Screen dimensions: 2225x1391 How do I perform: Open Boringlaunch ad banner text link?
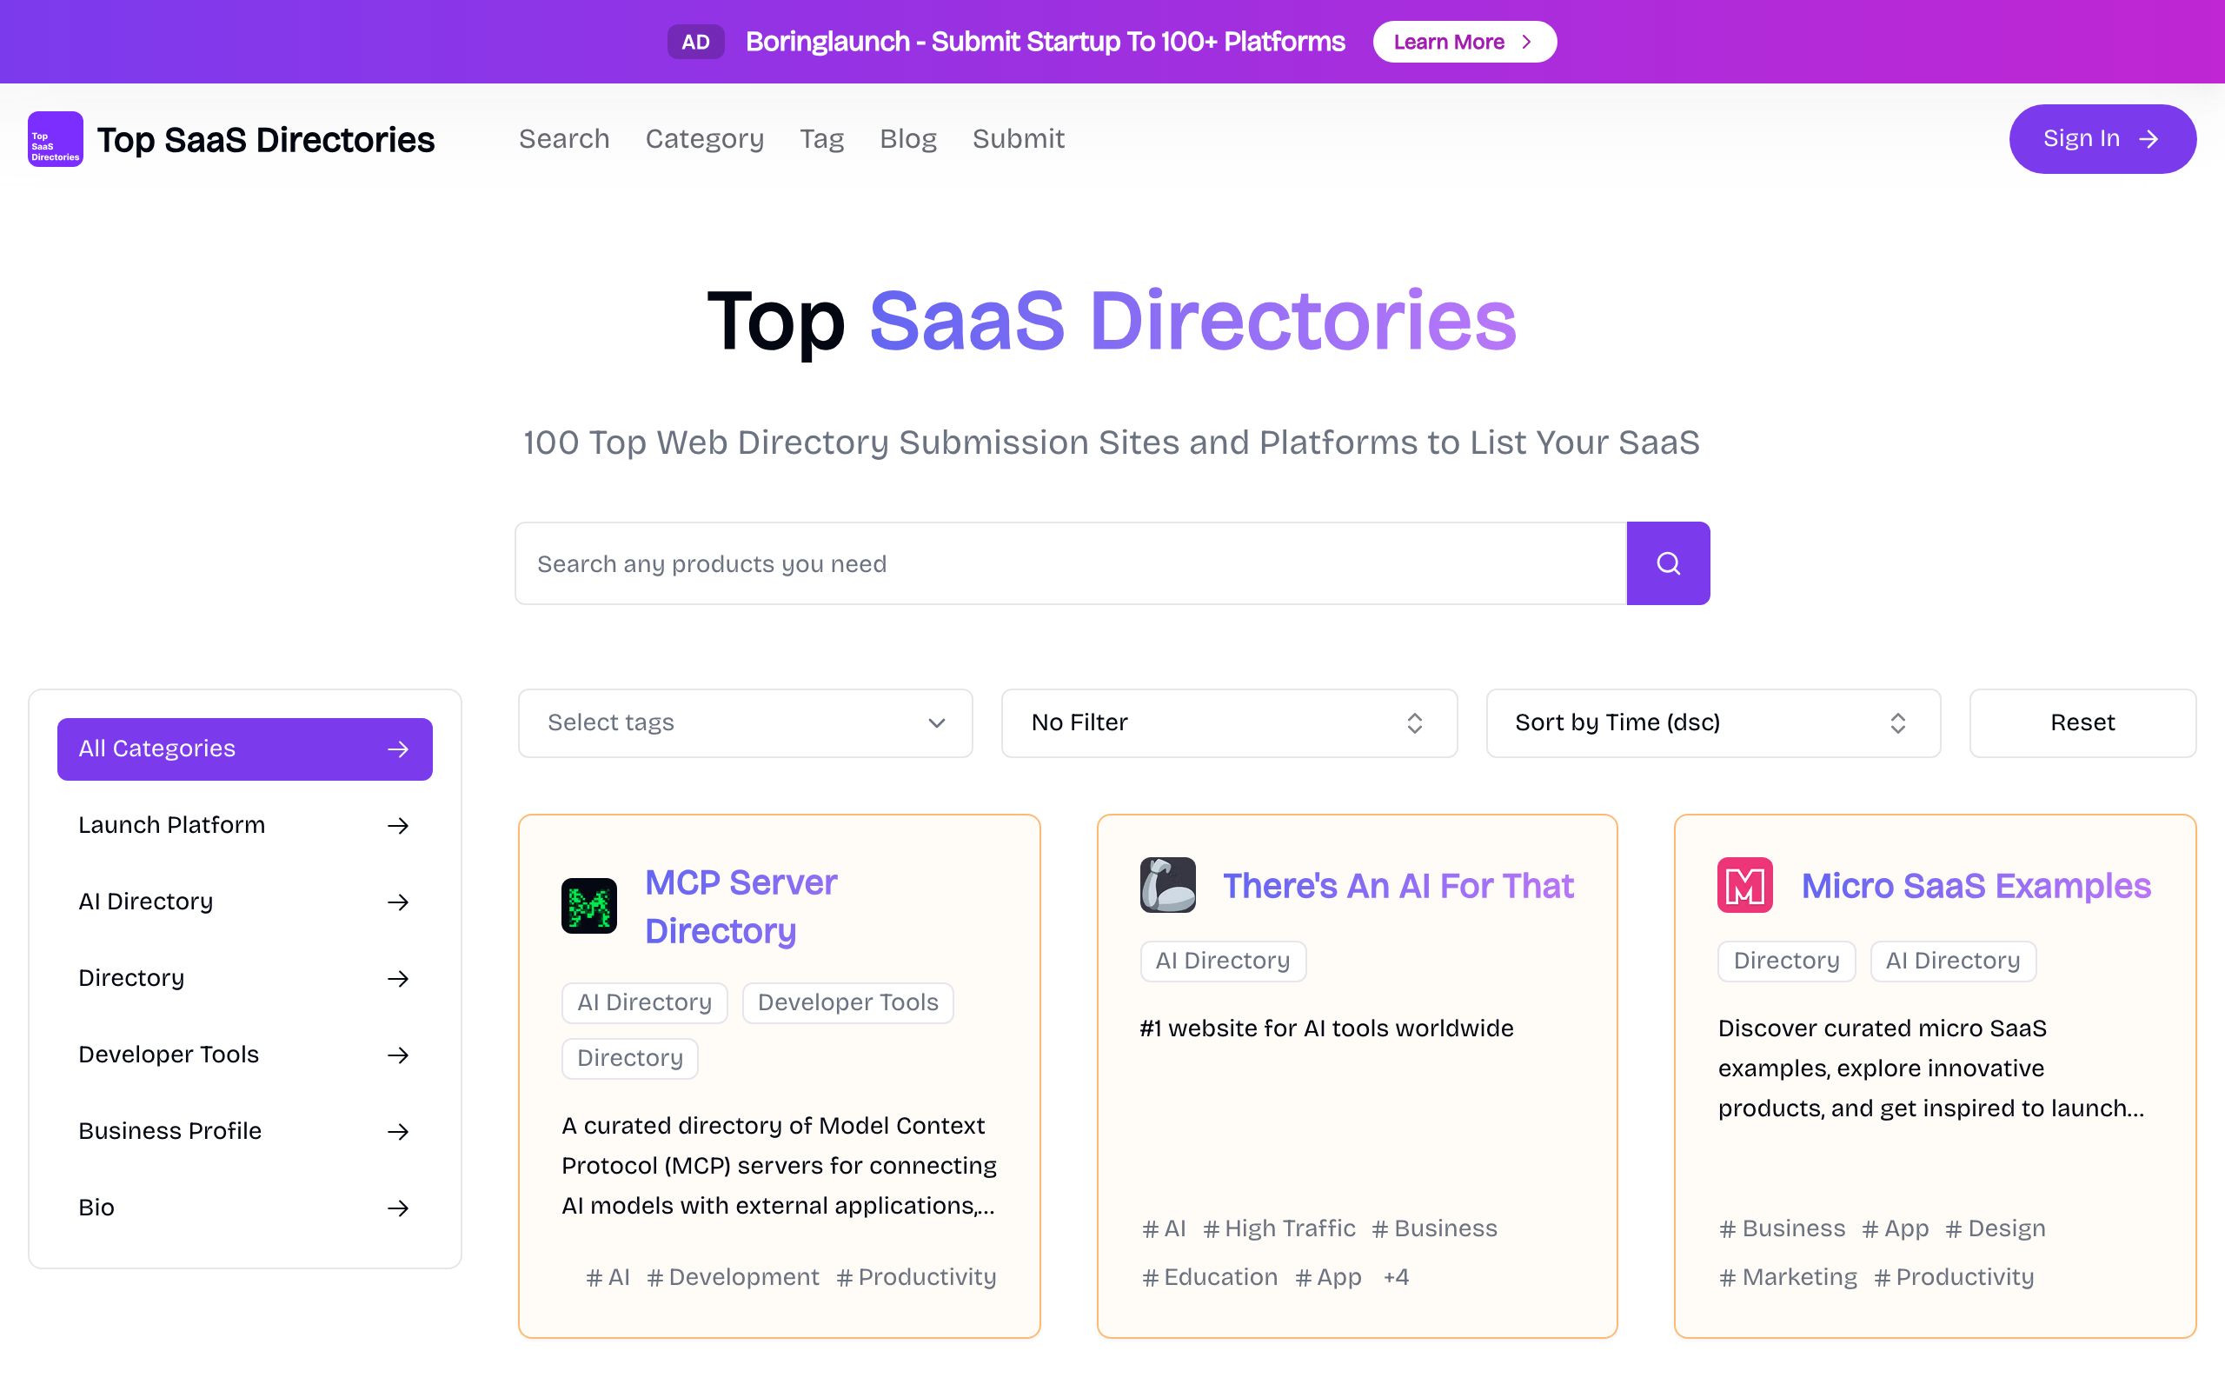(1046, 42)
